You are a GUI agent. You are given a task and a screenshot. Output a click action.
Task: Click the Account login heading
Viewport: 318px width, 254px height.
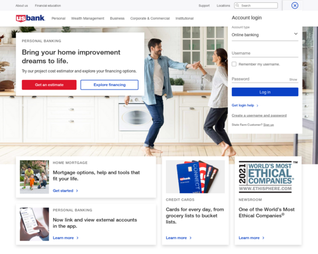point(246,18)
